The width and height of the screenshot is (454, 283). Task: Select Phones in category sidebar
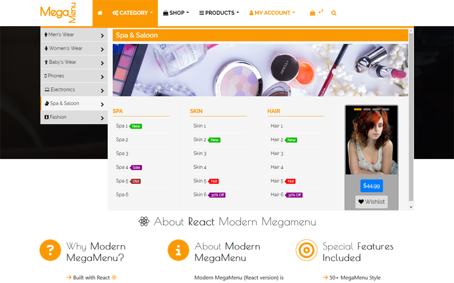[74, 76]
